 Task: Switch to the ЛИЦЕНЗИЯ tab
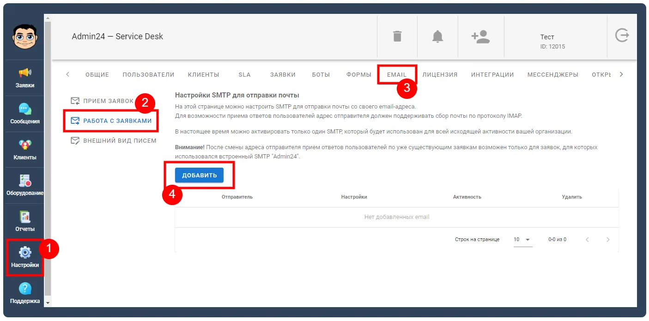click(440, 74)
